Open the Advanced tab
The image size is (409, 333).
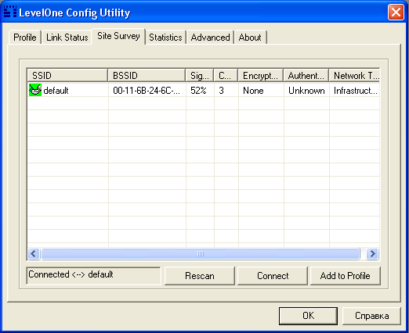(210, 38)
